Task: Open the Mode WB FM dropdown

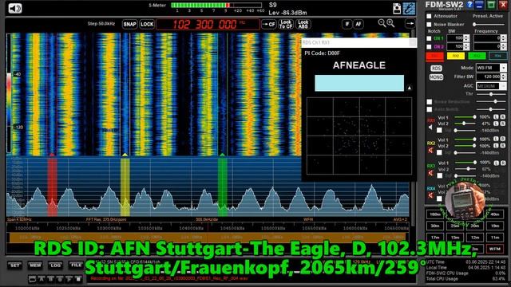Action: (504, 68)
